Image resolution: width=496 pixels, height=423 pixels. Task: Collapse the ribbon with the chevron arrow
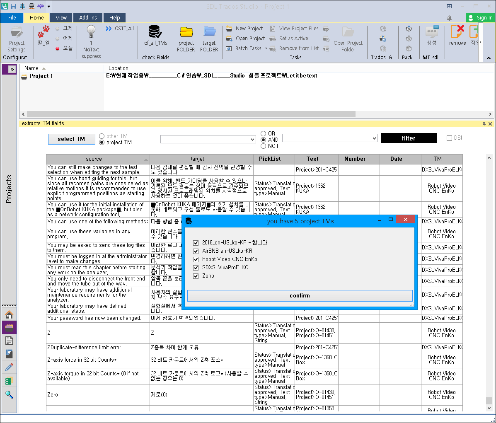pyautogui.click(x=489, y=58)
